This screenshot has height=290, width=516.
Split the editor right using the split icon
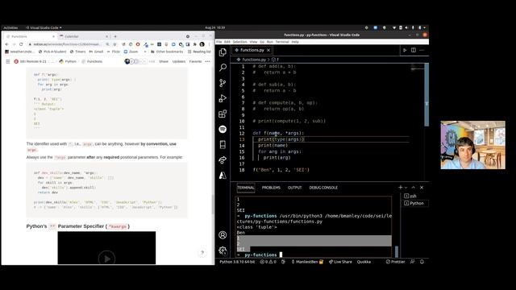click(x=414, y=50)
